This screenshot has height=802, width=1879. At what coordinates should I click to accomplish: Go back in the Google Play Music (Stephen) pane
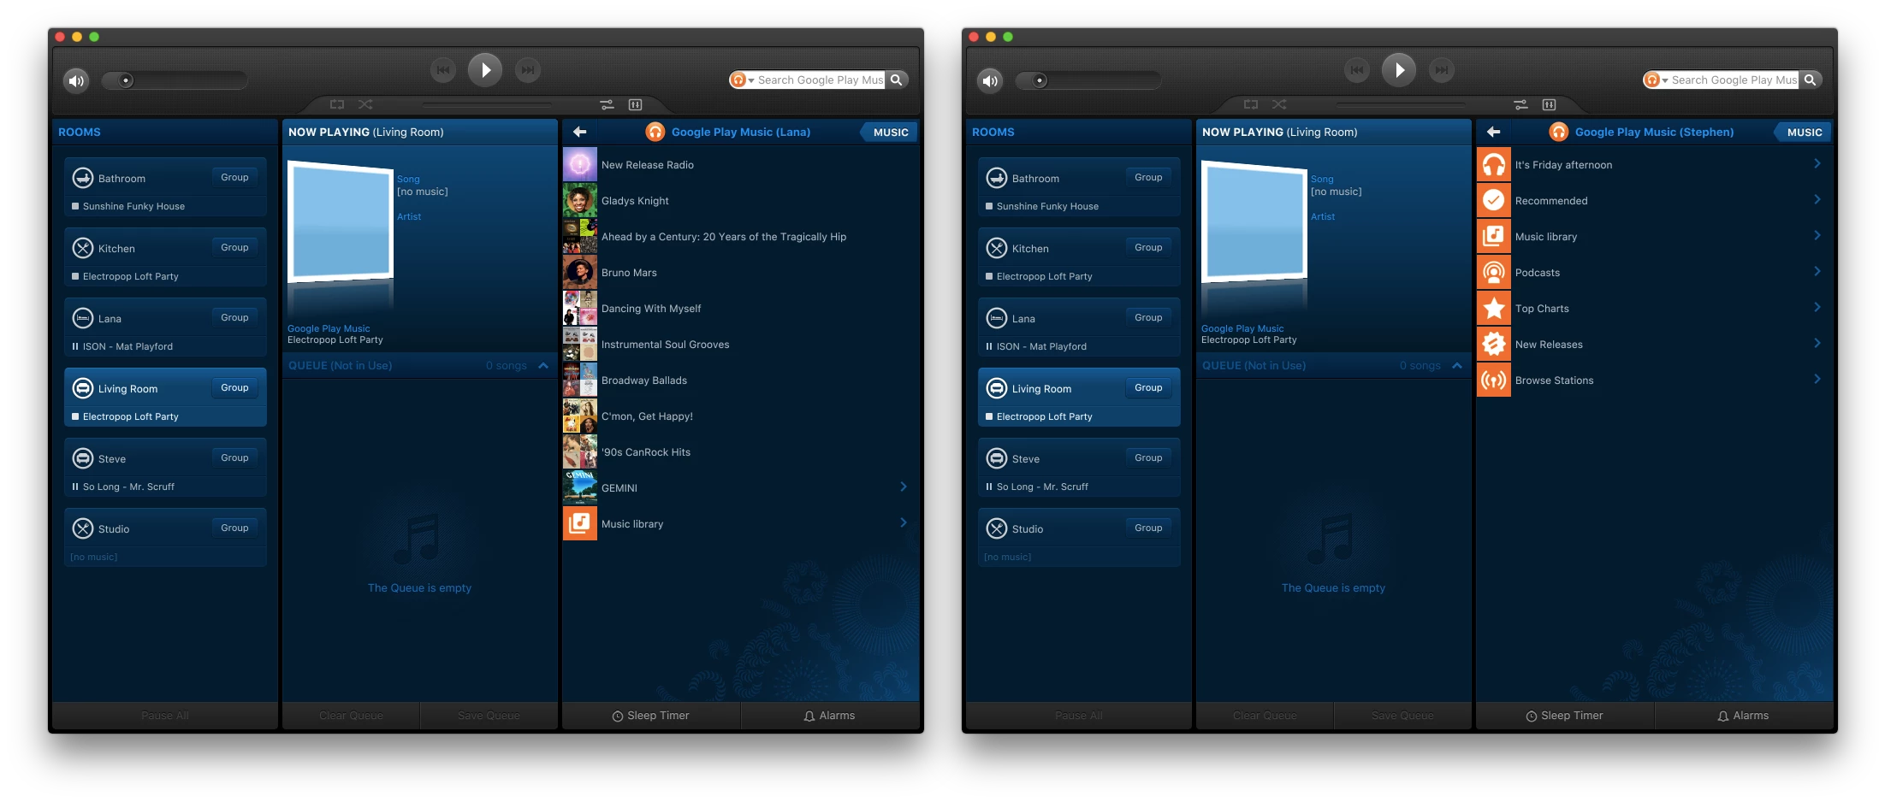pyautogui.click(x=1493, y=132)
